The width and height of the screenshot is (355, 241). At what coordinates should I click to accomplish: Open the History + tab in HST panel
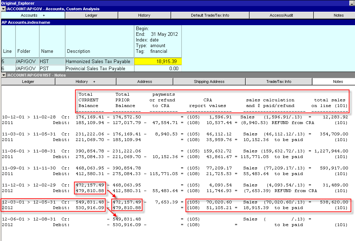86,82
